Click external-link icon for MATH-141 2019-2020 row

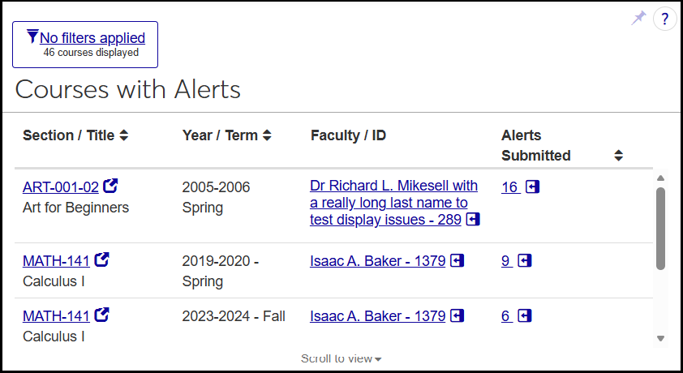pyautogui.click(x=101, y=259)
